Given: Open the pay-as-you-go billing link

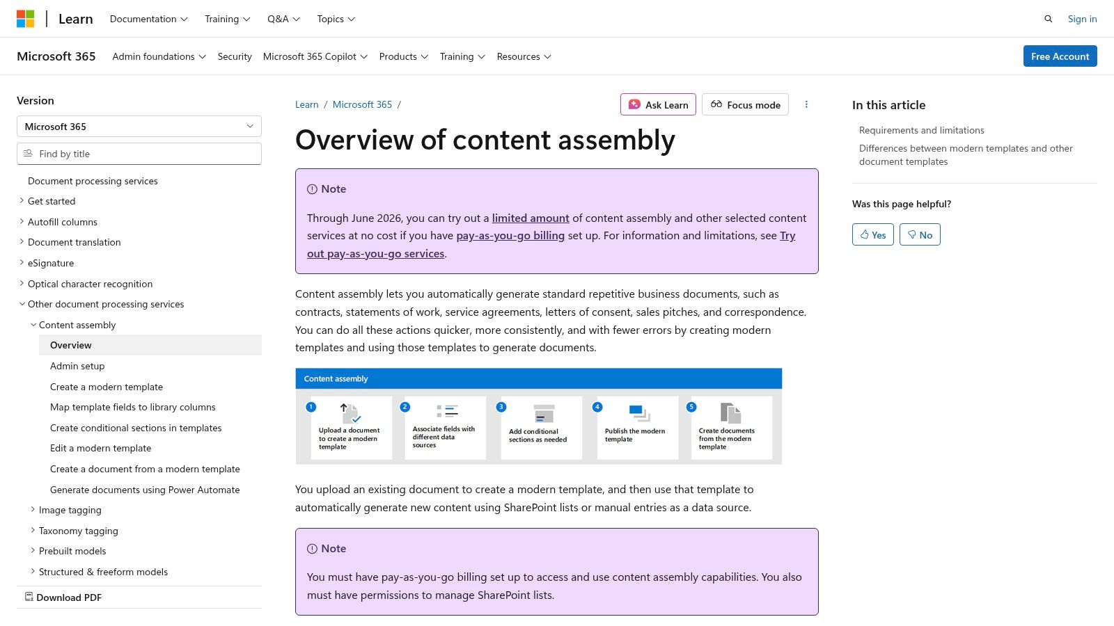Looking at the screenshot, I should (x=510, y=235).
